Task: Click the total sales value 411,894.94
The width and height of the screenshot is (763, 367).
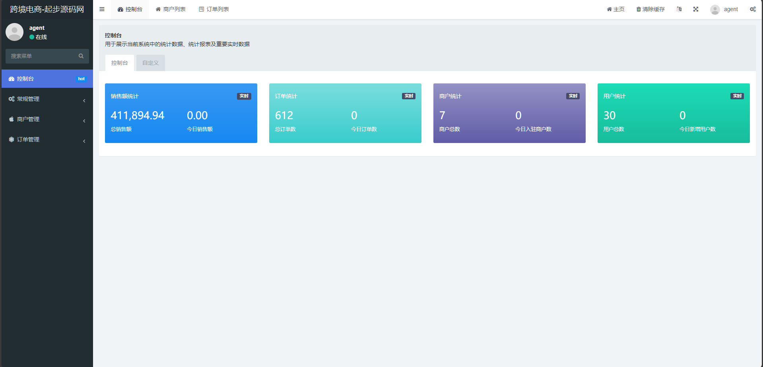Action: click(138, 116)
